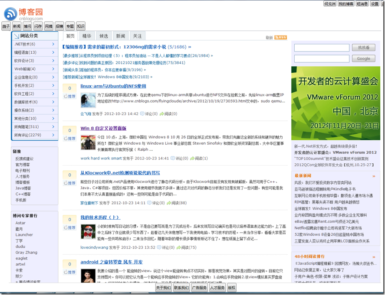This screenshot has height=295, width=385.
Task: Open post title 我的技术历程（上）
Action: point(100,217)
